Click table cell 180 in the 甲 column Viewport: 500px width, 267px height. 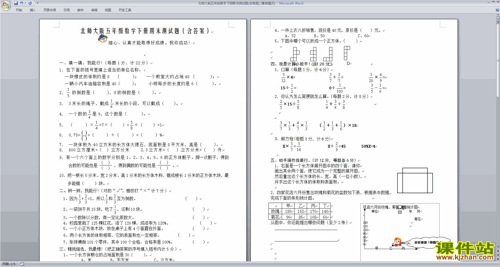[x=288, y=211]
